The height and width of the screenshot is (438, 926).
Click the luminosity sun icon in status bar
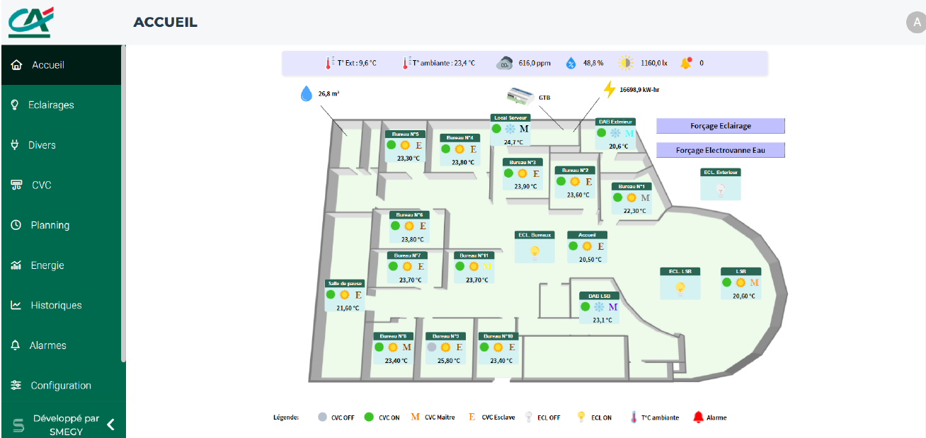[x=626, y=63]
